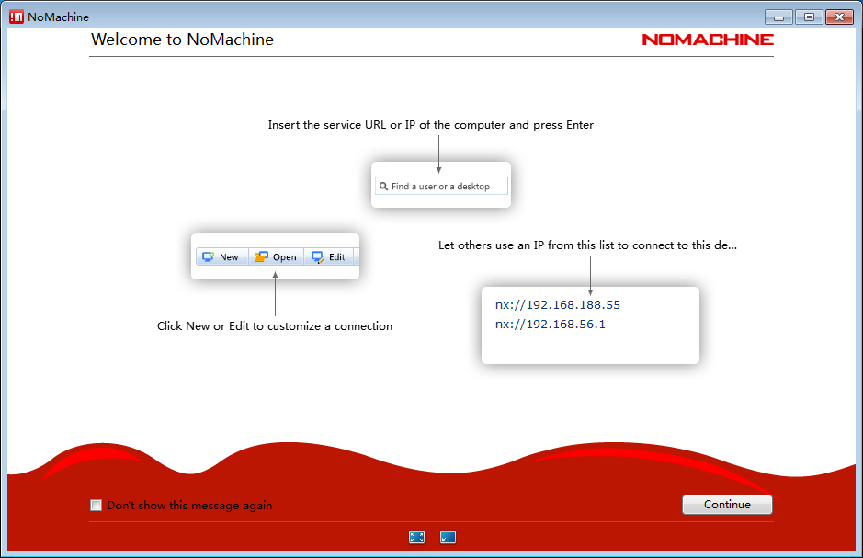Minimize the NoMachine window

(x=778, y=17)
